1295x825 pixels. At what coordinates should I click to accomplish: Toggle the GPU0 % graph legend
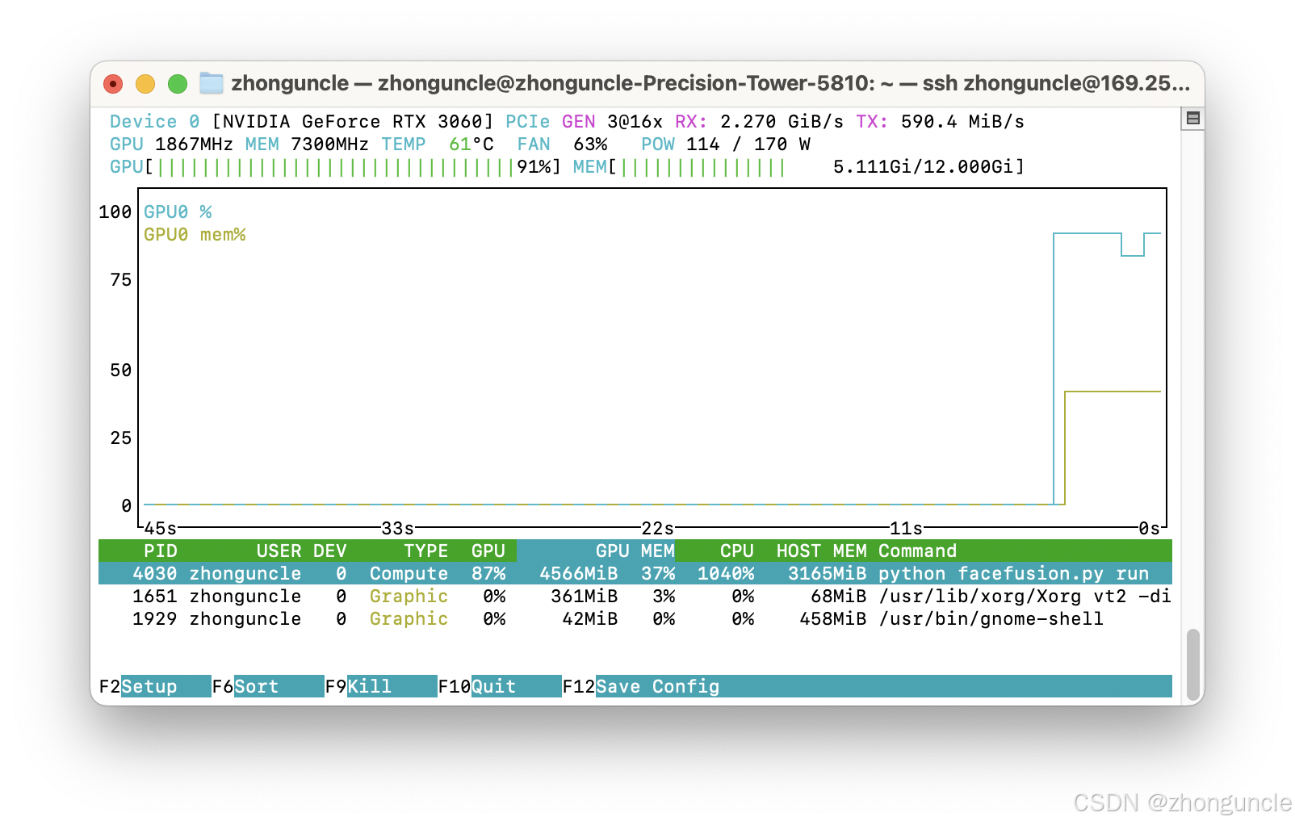pos(176,211)
